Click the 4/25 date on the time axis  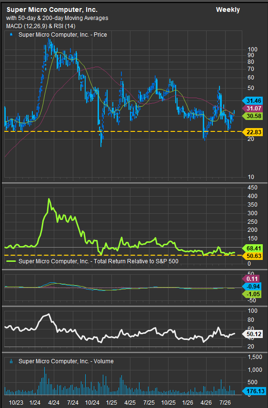130,403
